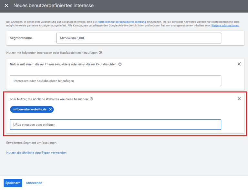The image size is (248, 190).
Task: Focus the Interessen oder Kaufabsichten hinzufügen field
Action: pos(116,81)
